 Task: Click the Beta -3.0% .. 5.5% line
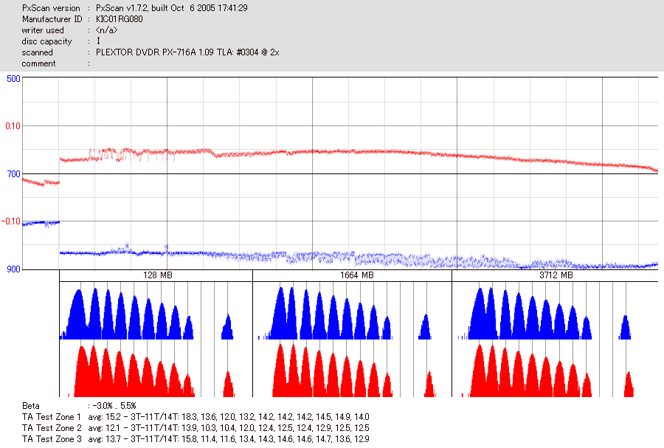[79, 406]
